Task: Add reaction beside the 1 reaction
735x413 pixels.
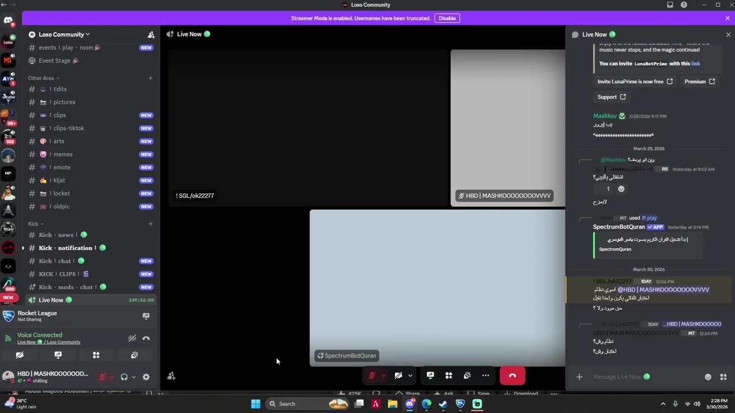Action: (x=621, y=189)
